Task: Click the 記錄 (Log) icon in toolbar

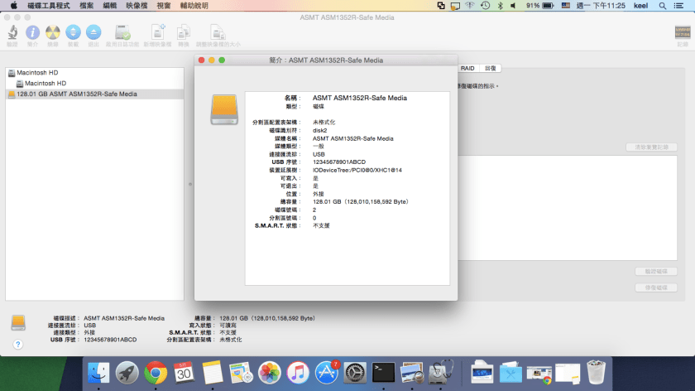Action: (682, 33)
